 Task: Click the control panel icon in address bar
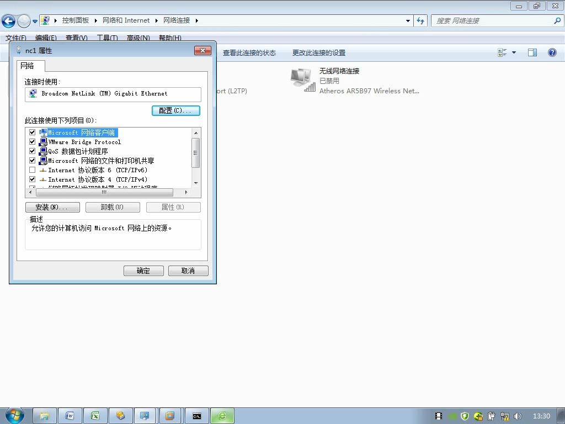(x=45, y=20)
